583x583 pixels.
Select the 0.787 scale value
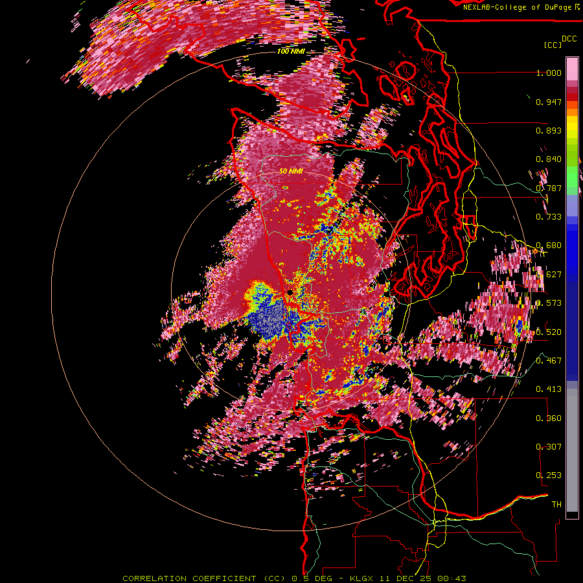tap(549, 188)
